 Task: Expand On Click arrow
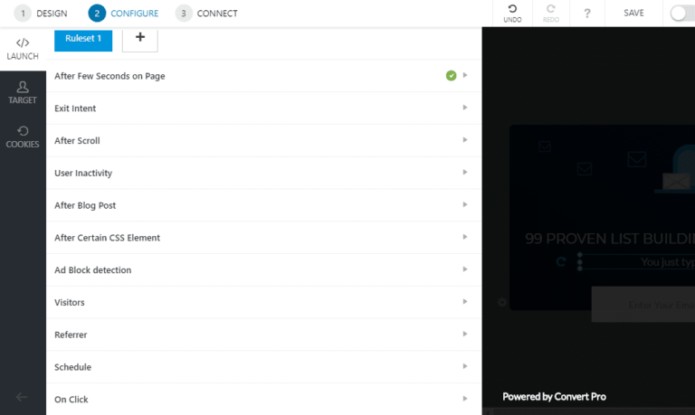click(x=465, y=399)
